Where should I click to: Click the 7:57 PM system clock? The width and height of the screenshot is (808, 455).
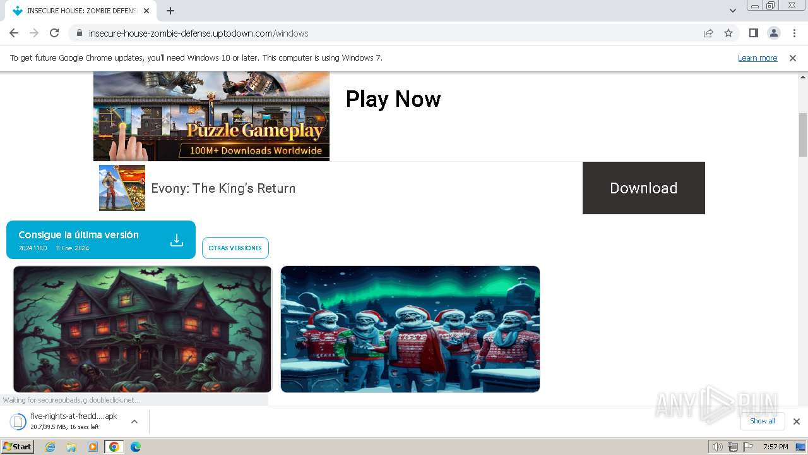(775, 447)
